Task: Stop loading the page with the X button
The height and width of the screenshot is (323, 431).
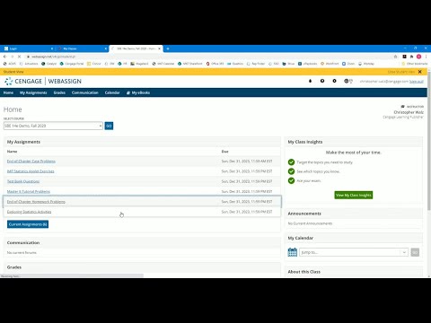Action: pos(19,57)
